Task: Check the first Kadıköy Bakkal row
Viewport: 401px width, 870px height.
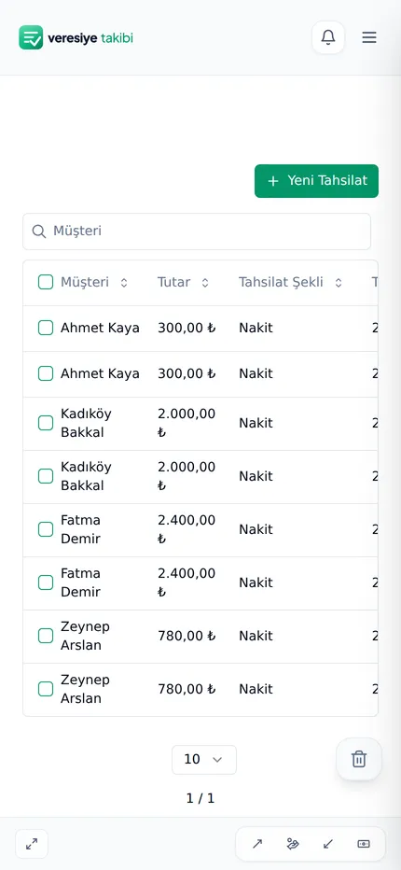Action: (x=46, y=424)
